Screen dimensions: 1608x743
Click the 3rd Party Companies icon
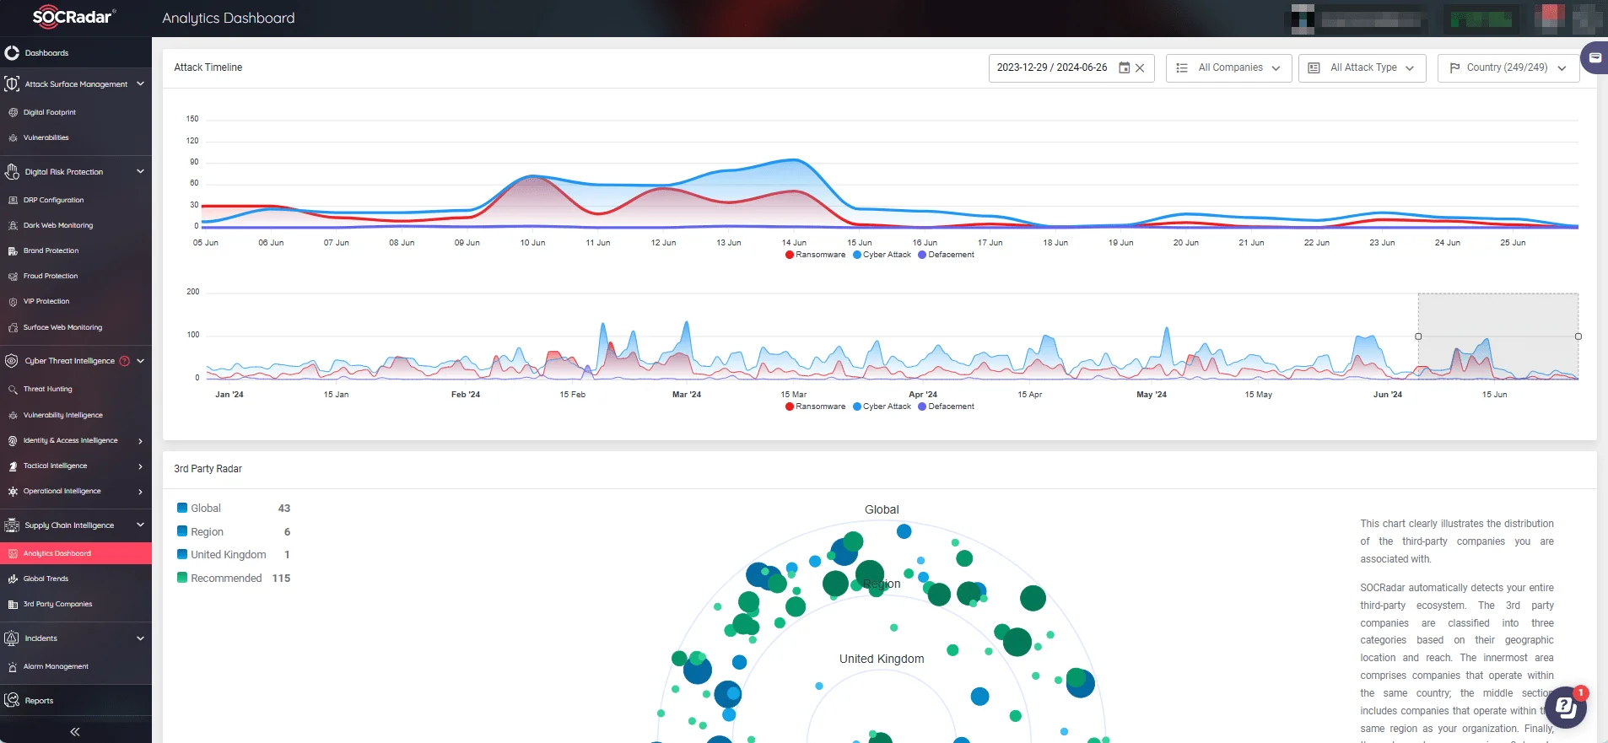click(x=13, y=604)
